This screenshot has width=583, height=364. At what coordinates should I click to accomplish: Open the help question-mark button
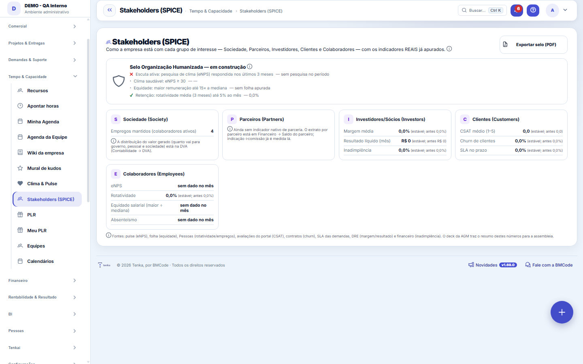click(x=533, y=10)
